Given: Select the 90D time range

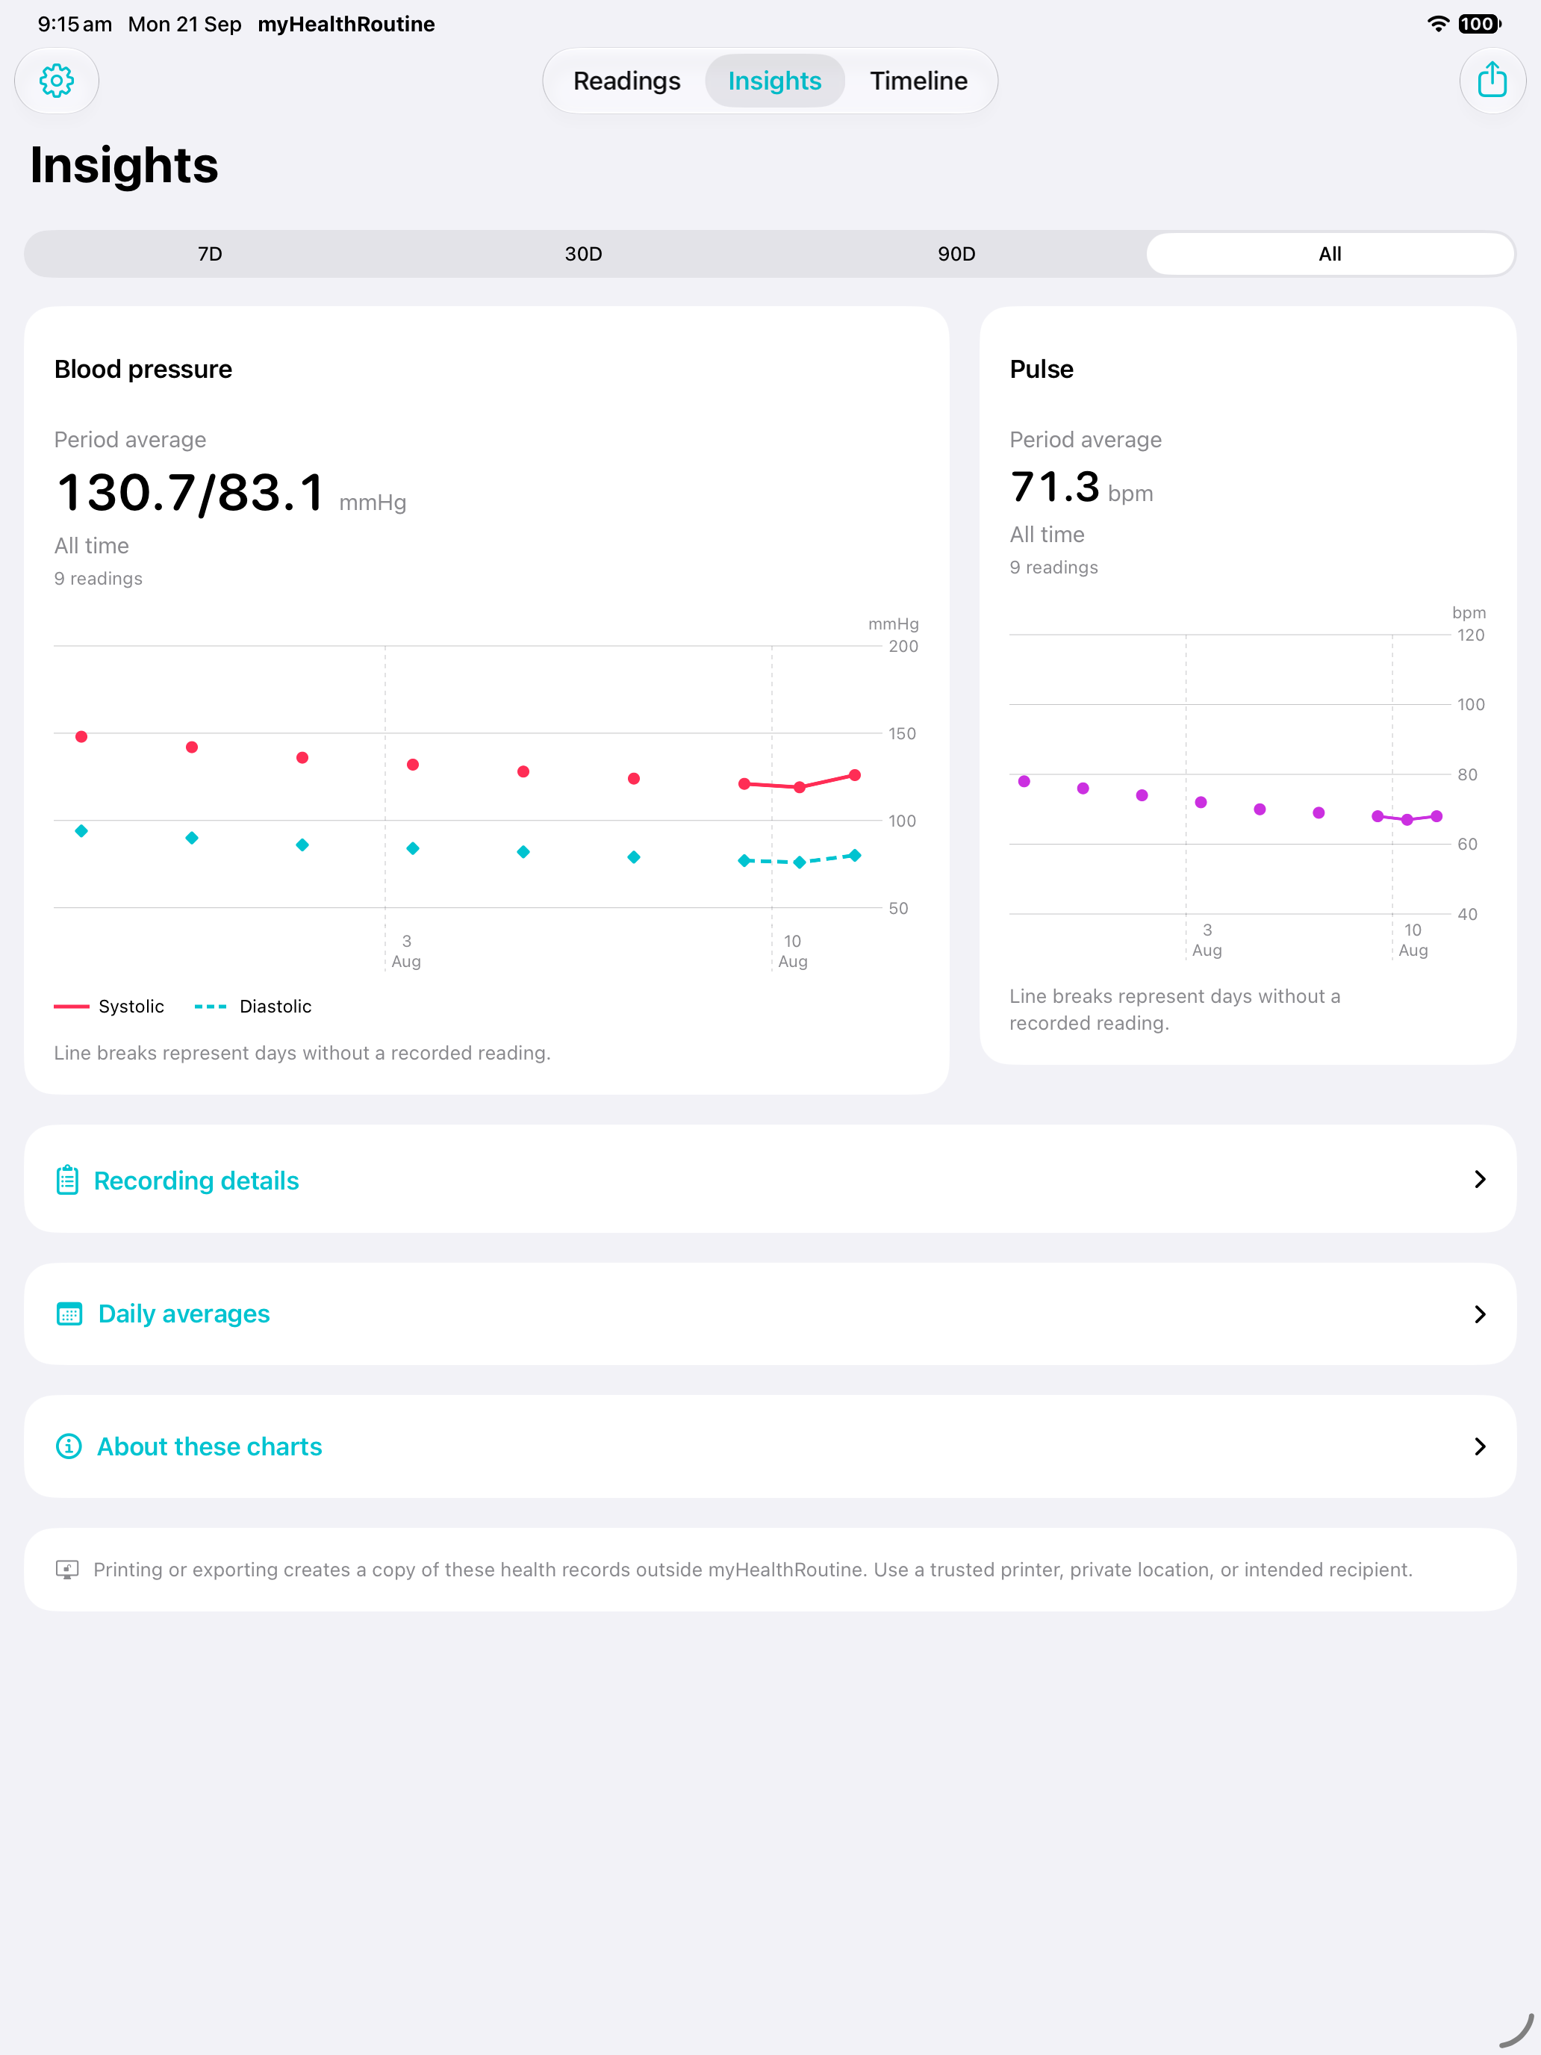Looking at the screenshot, I should point(956,254).
